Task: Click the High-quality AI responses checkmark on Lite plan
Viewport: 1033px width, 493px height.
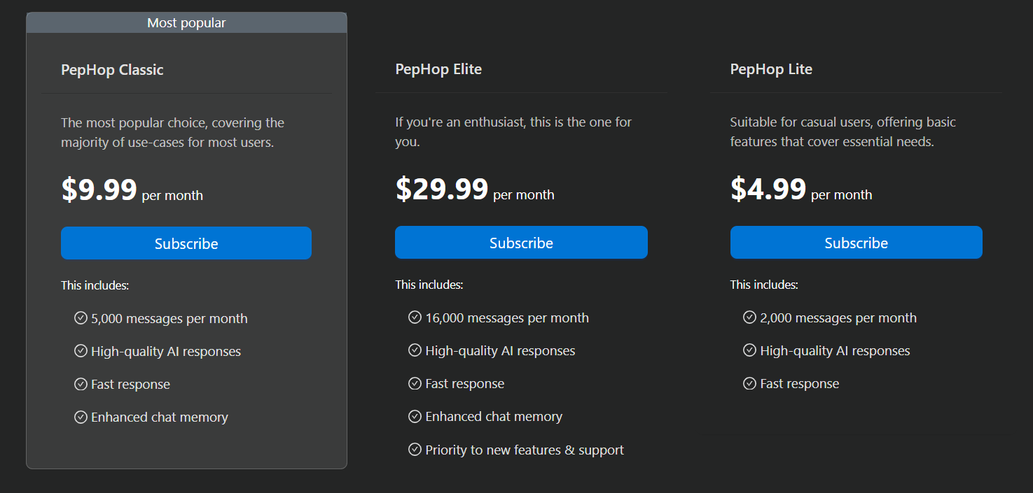Action: [x=749, y=350]
